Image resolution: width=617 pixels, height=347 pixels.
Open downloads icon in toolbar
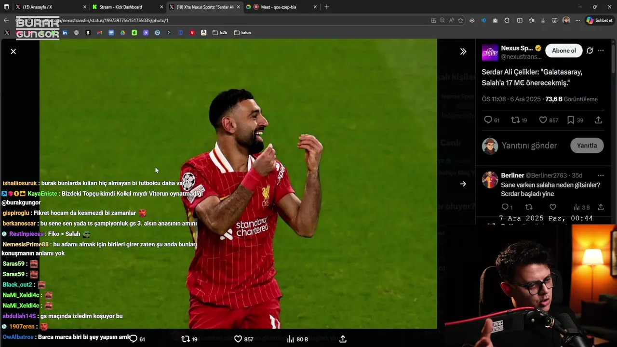pos(543,20)
